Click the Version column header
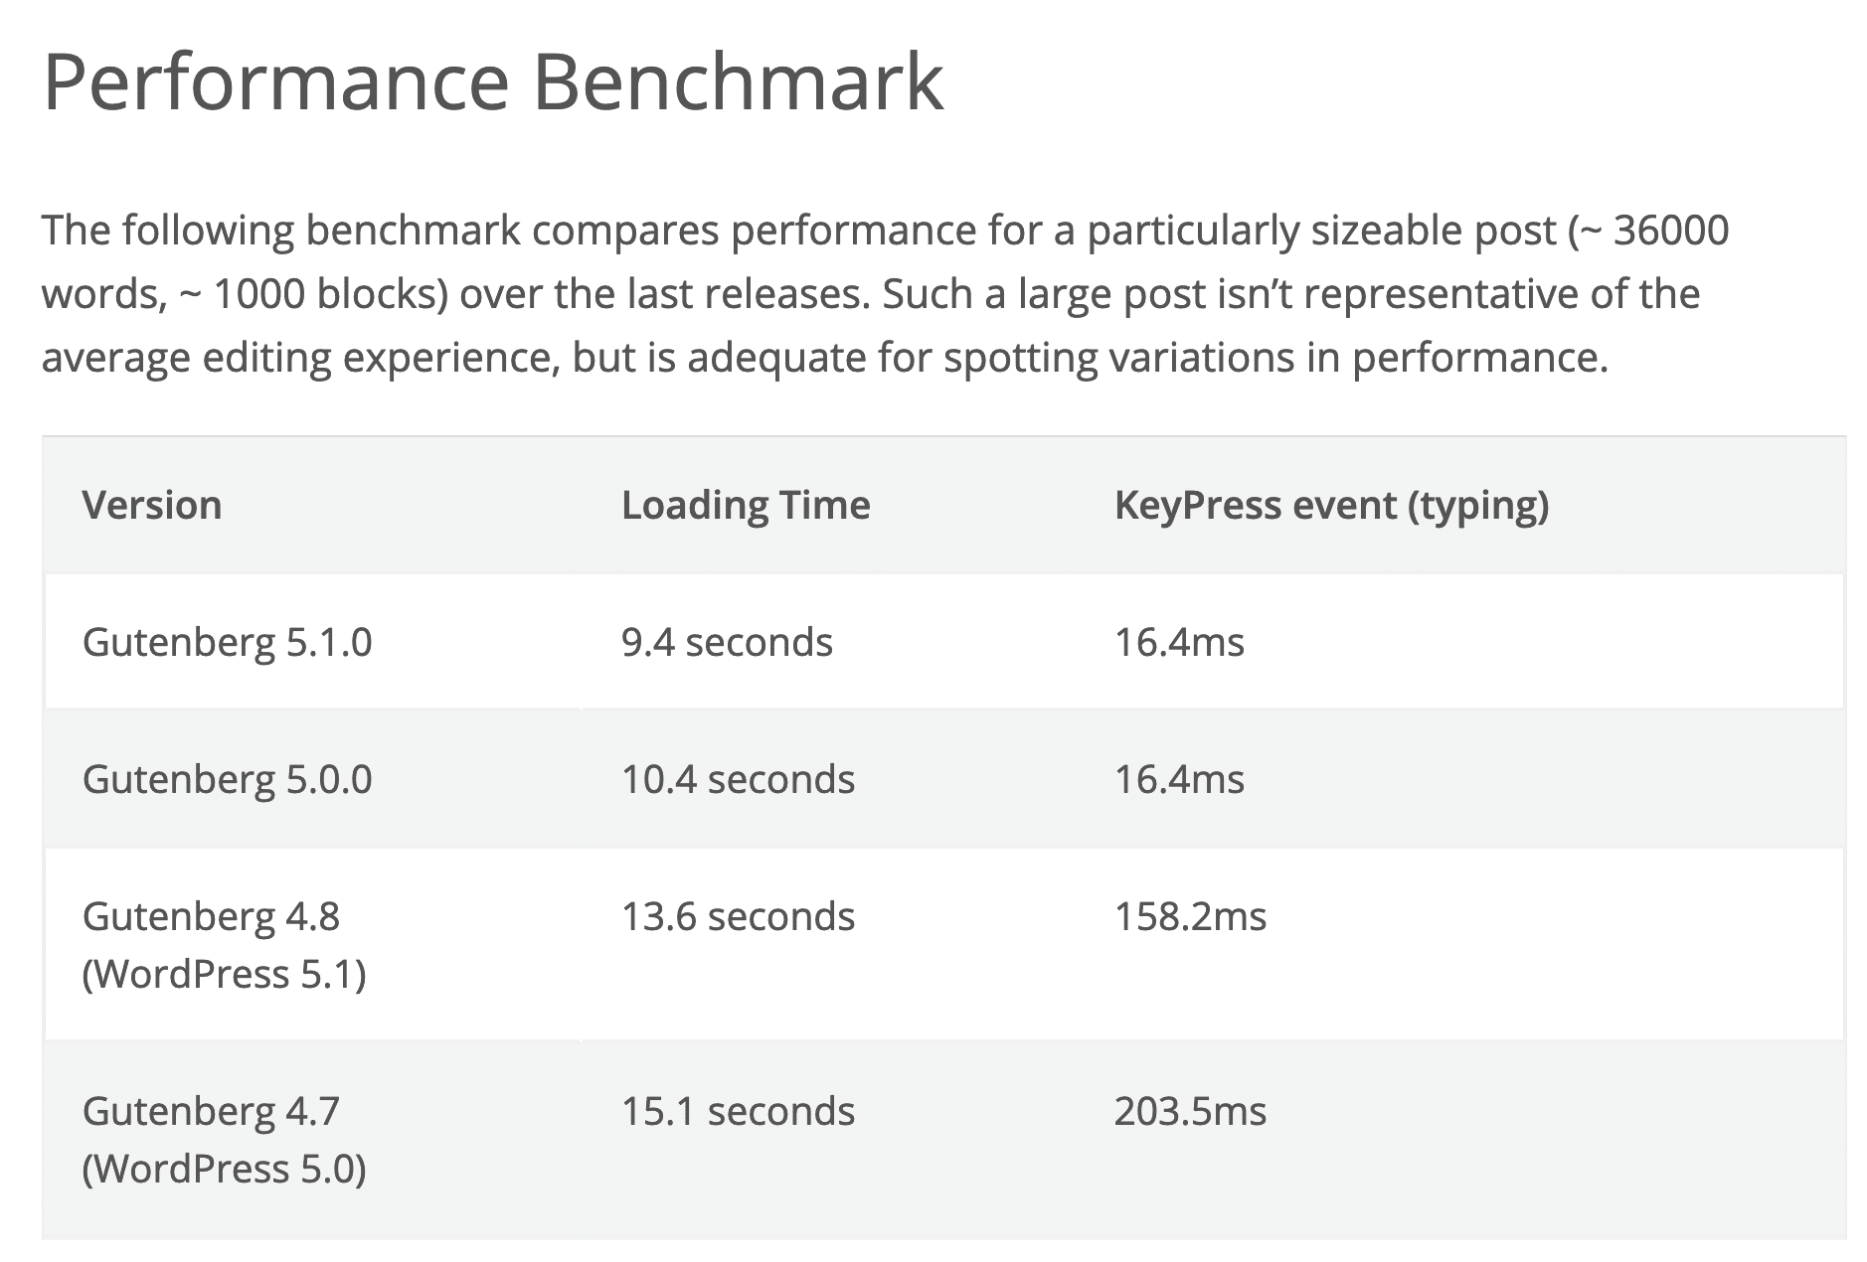 pos(152,505)
